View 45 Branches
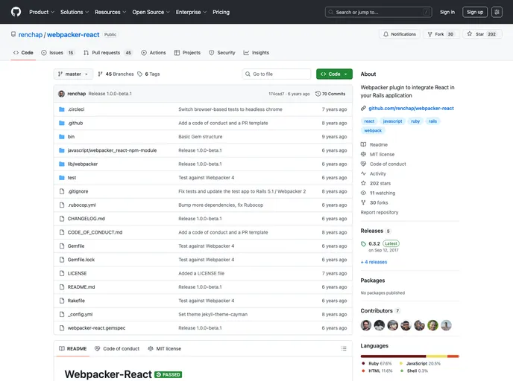 (x=116, y=74)
